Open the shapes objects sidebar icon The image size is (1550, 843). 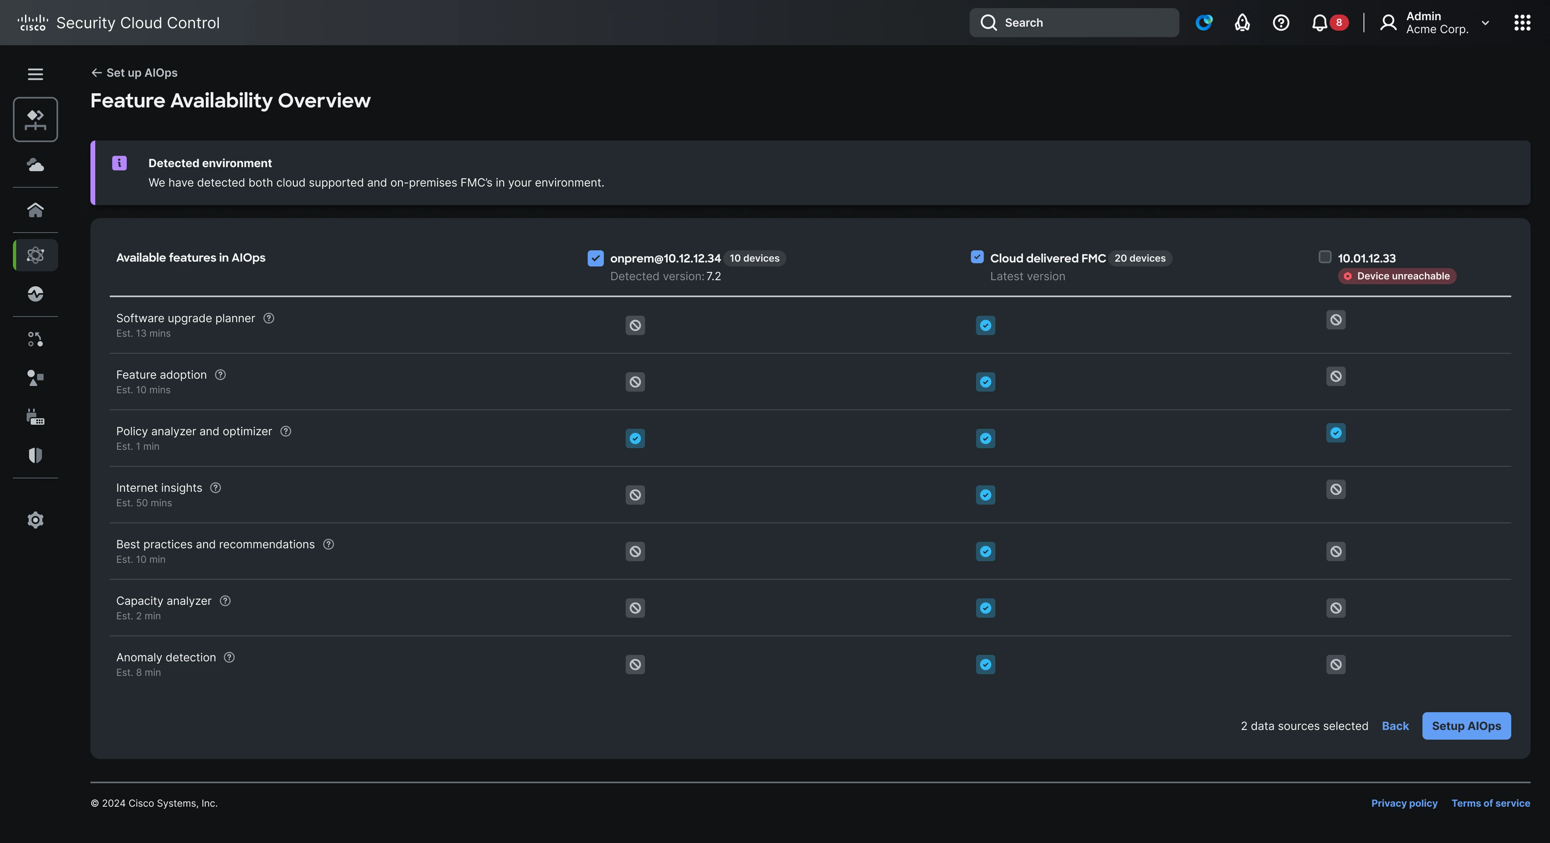36,378
